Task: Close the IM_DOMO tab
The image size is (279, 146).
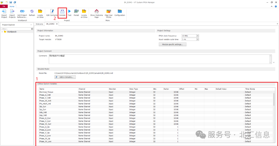Action: coord(57,24)
